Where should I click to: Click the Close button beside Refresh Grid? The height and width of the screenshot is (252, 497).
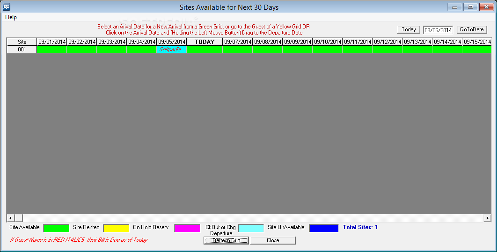tap(273, 240)
